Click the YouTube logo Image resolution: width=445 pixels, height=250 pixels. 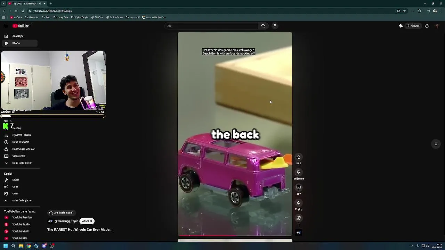click(x=22, y=26)
